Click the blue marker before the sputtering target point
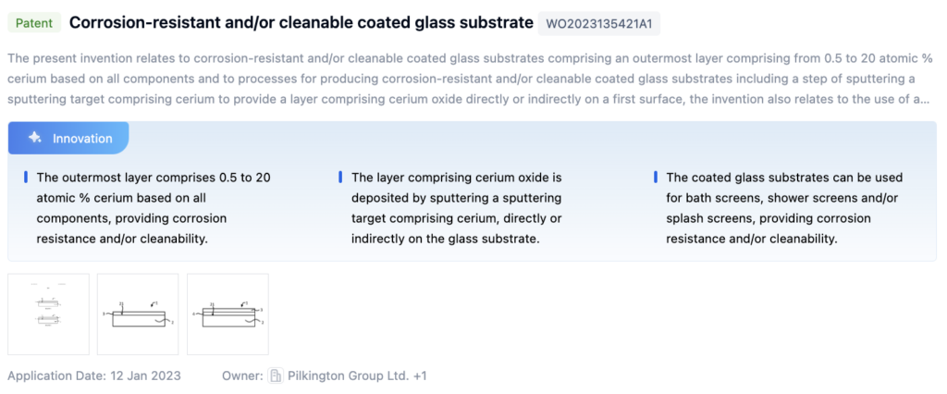Viewport: 947px width, 394px height. pyautogui.click(x=340, y=177)
